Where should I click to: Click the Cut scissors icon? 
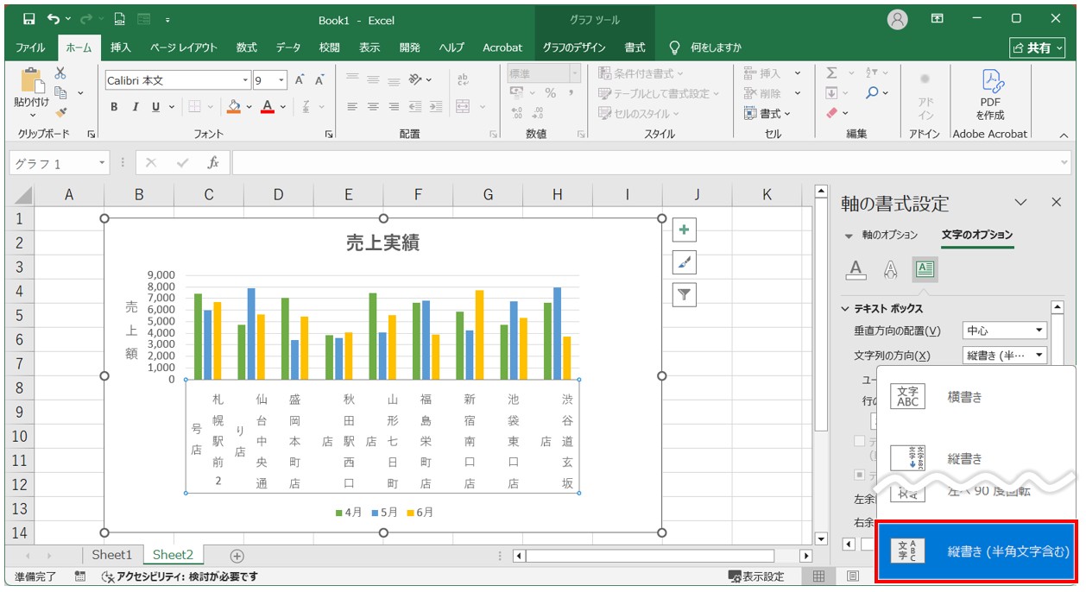pos(60,74)
